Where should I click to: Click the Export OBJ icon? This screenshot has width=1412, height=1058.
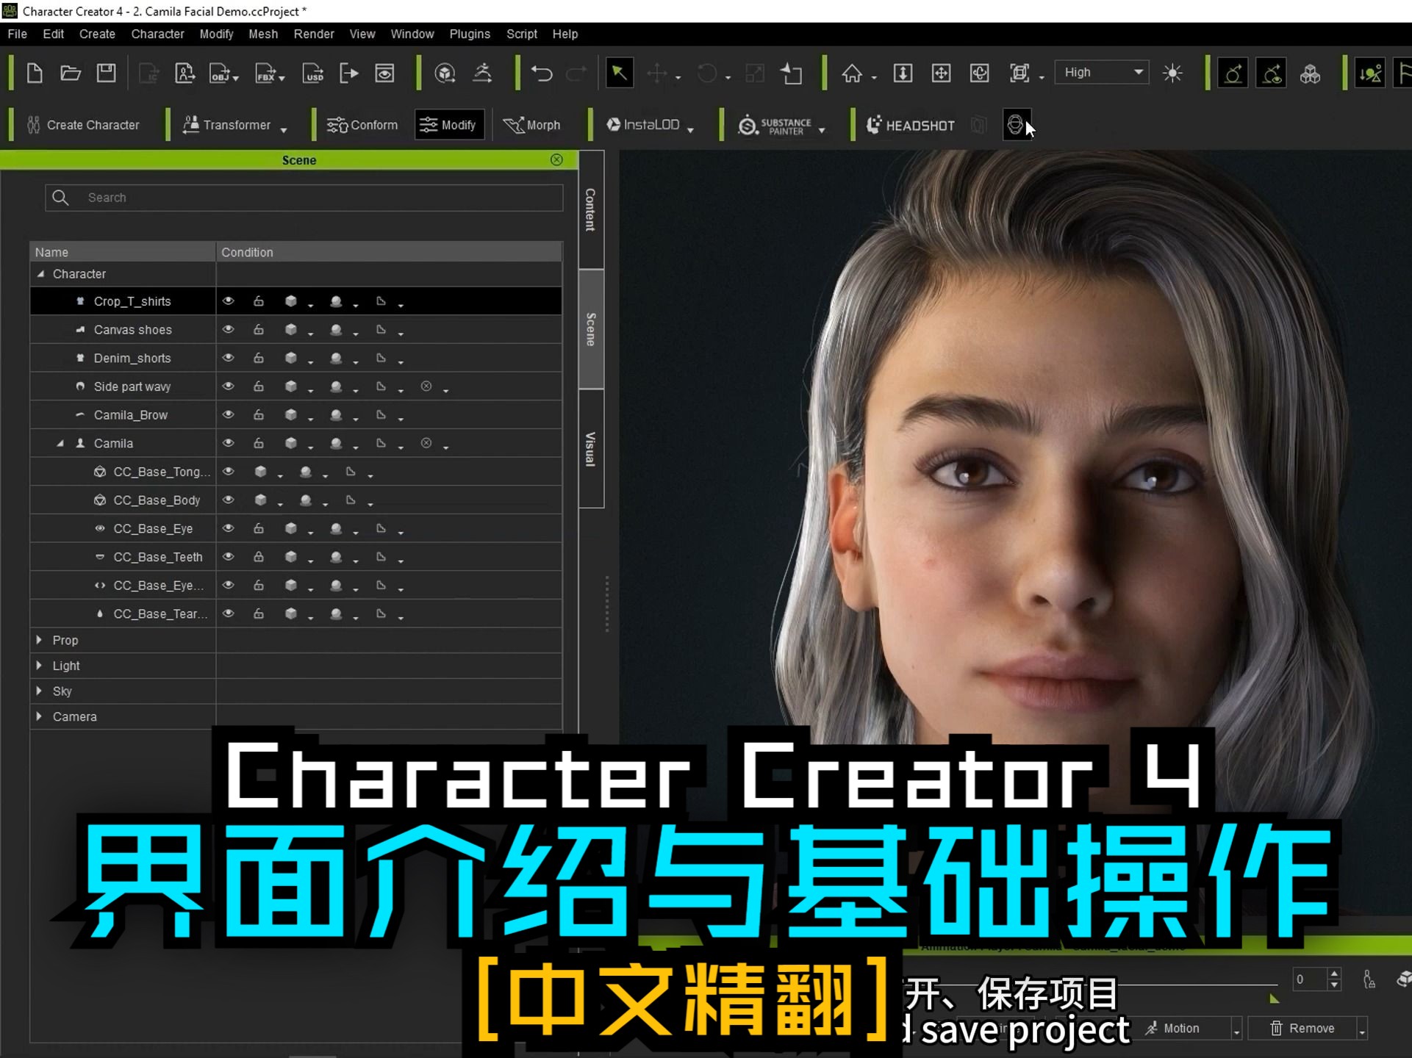[x=221, y=73]
